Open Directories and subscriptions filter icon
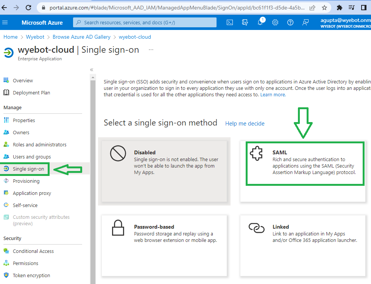Viewport: 371px width, 284px height. pyautogui.click(x=245, y=22)
